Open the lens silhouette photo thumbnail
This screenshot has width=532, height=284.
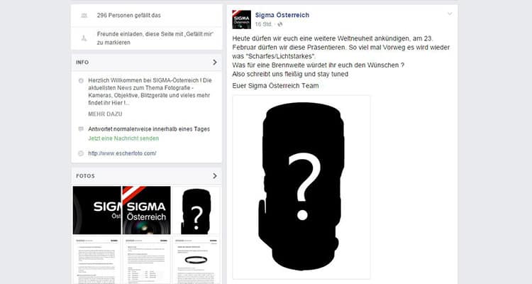(196, 210)
